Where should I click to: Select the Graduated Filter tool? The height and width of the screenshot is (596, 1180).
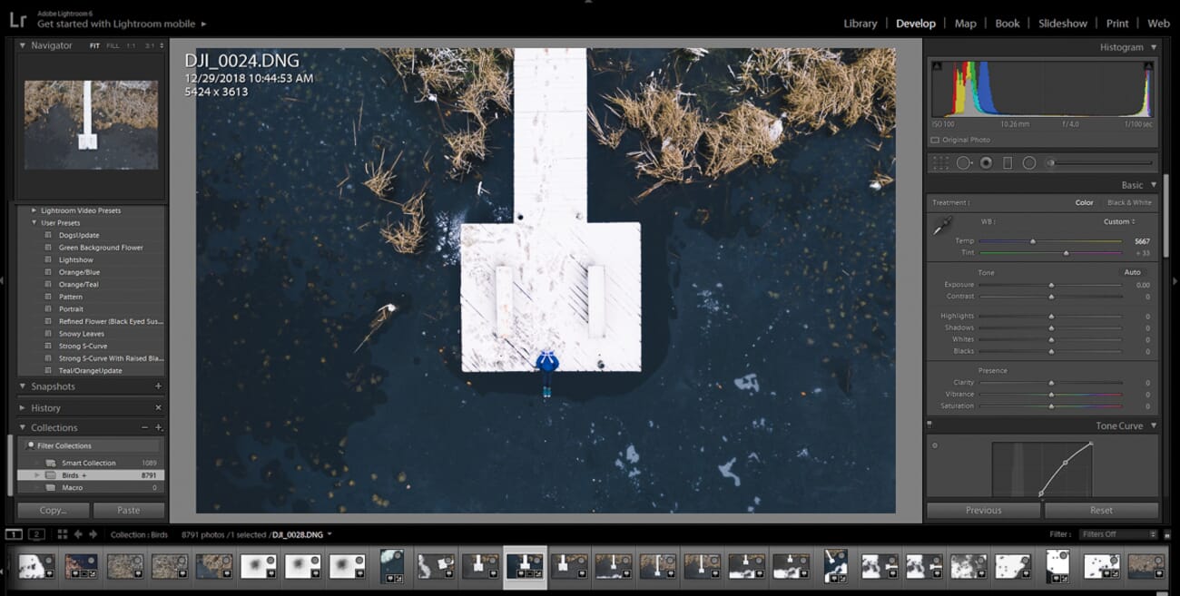click(x=1008, y=163)
